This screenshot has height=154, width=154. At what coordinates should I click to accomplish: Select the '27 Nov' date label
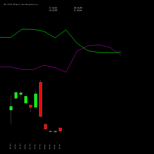(35, 146)
